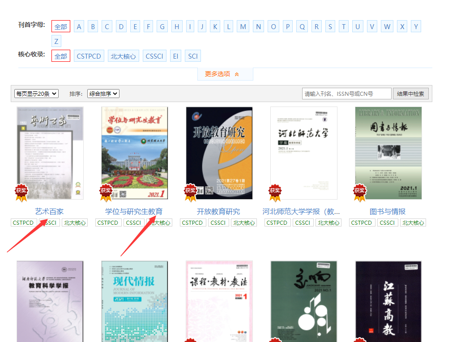Open the 现代情报 journal cover
The width and height of the screenshot is (465, 342).
[x=134, y=301]
